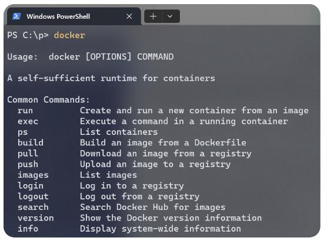324x241 pixels.
Task: Click the 'List images' description
Action: click(108, 175)
